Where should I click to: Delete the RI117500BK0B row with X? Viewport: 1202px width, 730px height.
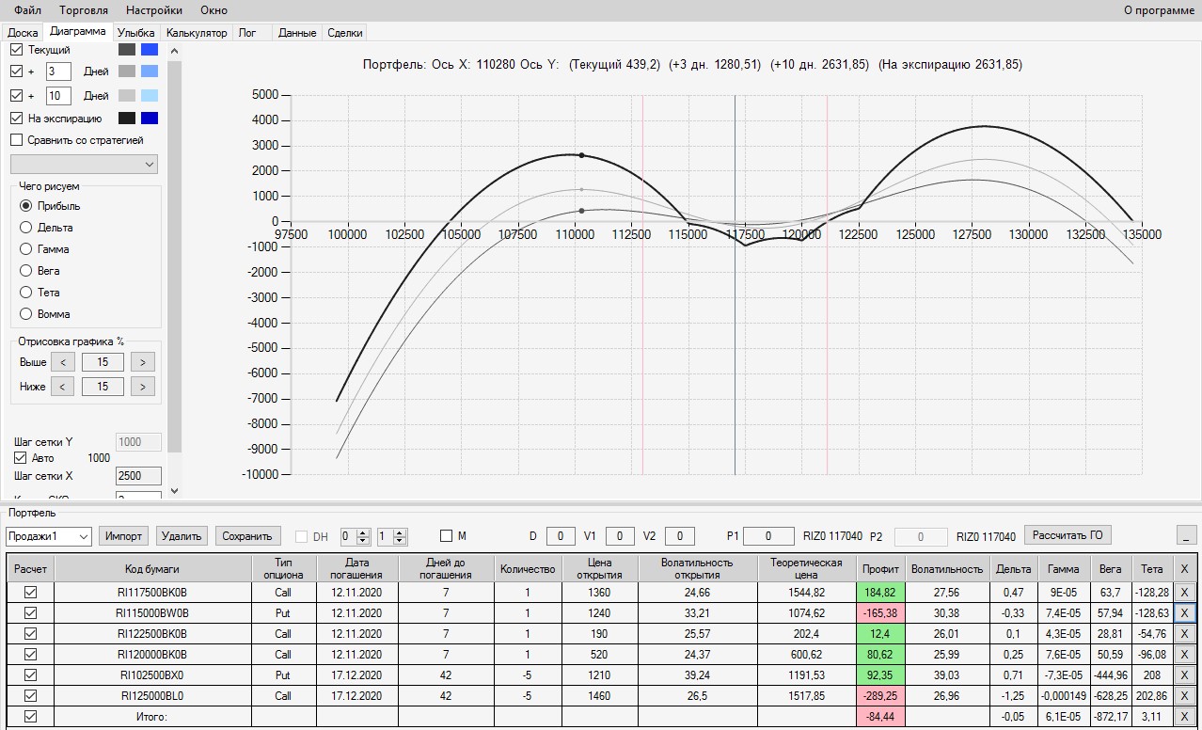1184,593
